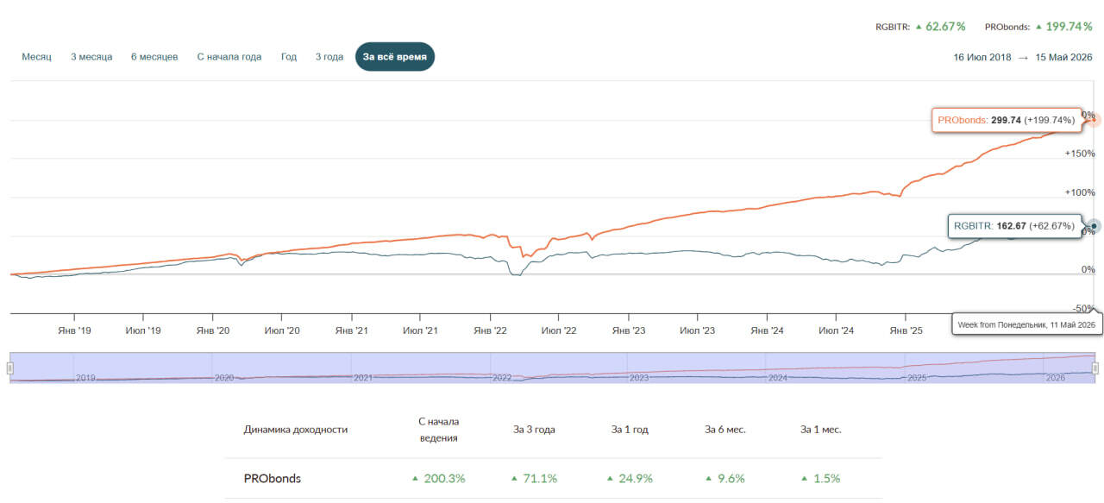The width and height of the screenshot is (1104, 503).
Task: Grab the left handle of range navigator
Action: coord(10,368)
